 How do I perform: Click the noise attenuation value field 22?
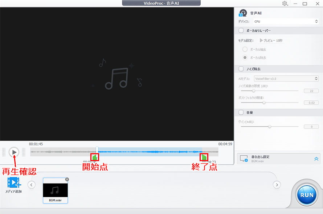(311, 91)
